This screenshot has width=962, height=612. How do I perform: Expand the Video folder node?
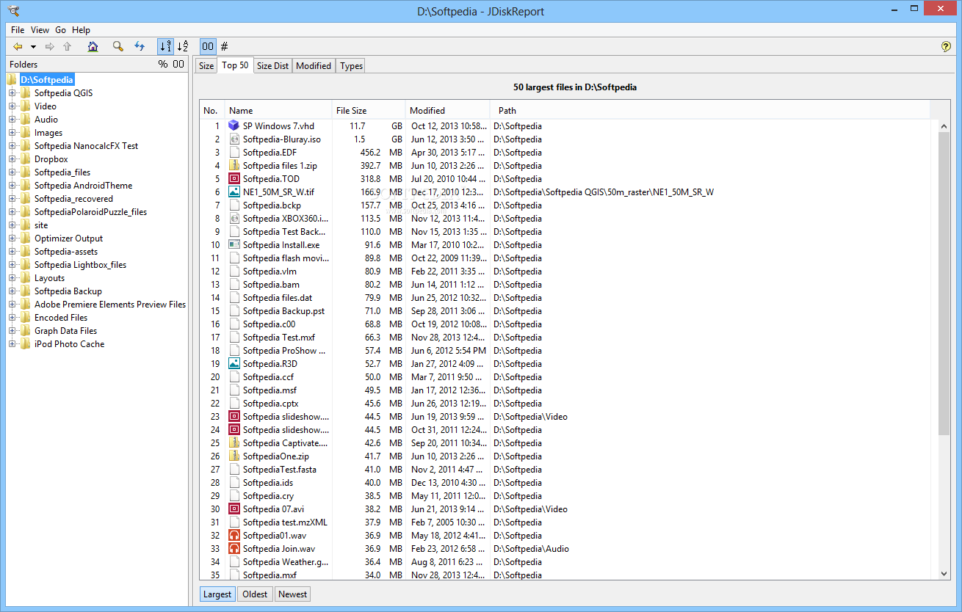(x=12, y=106)
